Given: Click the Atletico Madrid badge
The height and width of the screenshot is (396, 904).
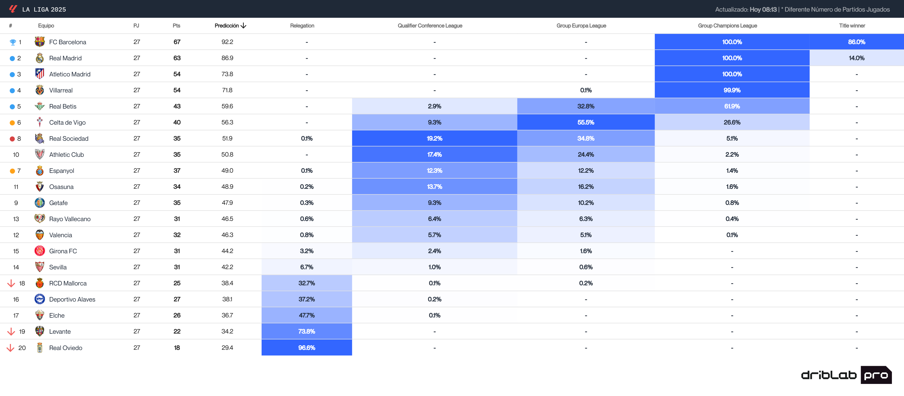Looking at the screenshot, I should coord(40,74).
